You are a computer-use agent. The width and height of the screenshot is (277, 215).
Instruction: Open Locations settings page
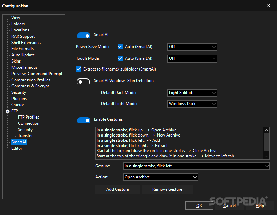(x=20, y=30)
